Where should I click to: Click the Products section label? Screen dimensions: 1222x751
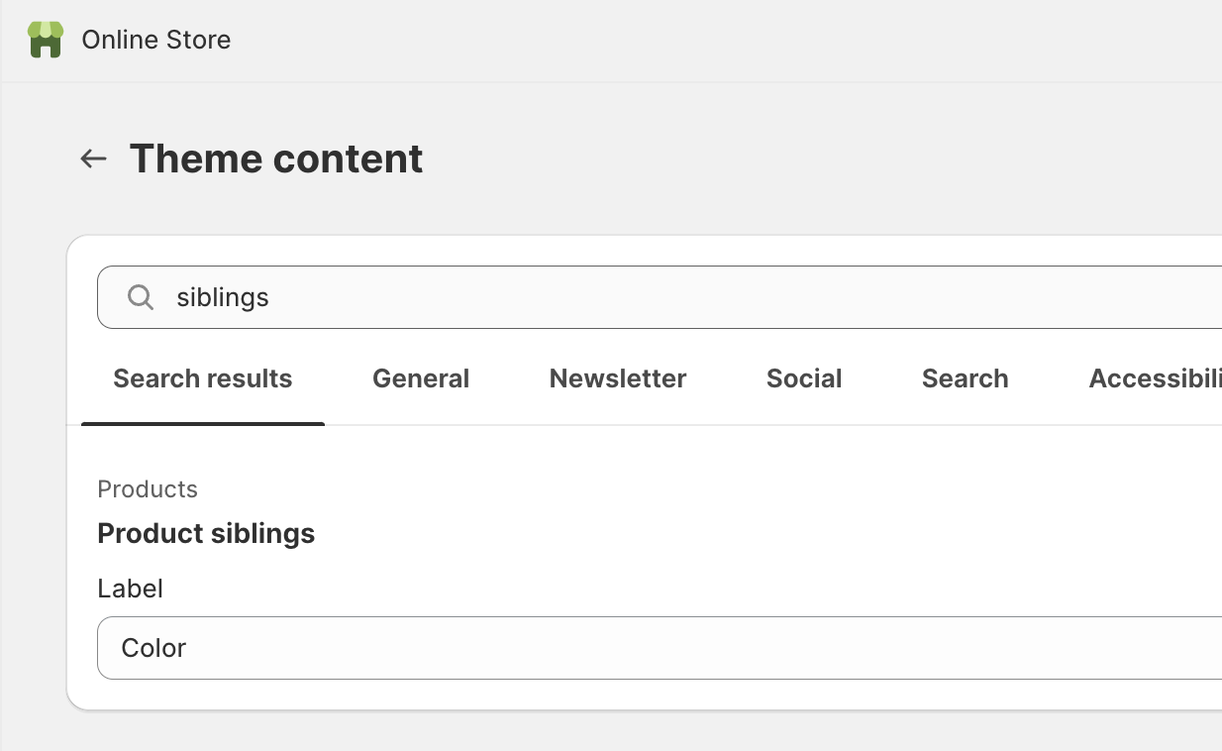pyautogui.click(x=147, y=488)
